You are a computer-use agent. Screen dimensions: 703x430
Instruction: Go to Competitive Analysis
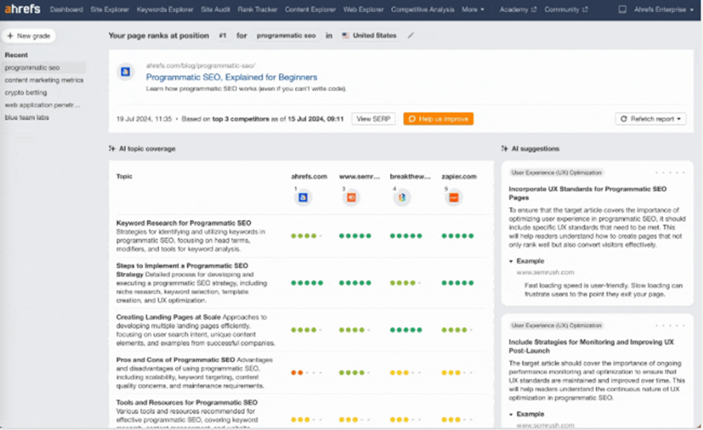(x=423, y=10)
